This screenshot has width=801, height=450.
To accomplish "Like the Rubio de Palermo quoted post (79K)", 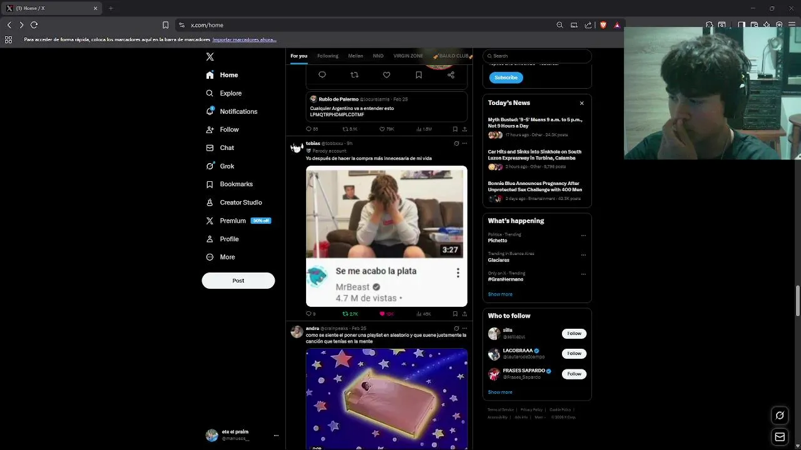I will pos(387,129).
